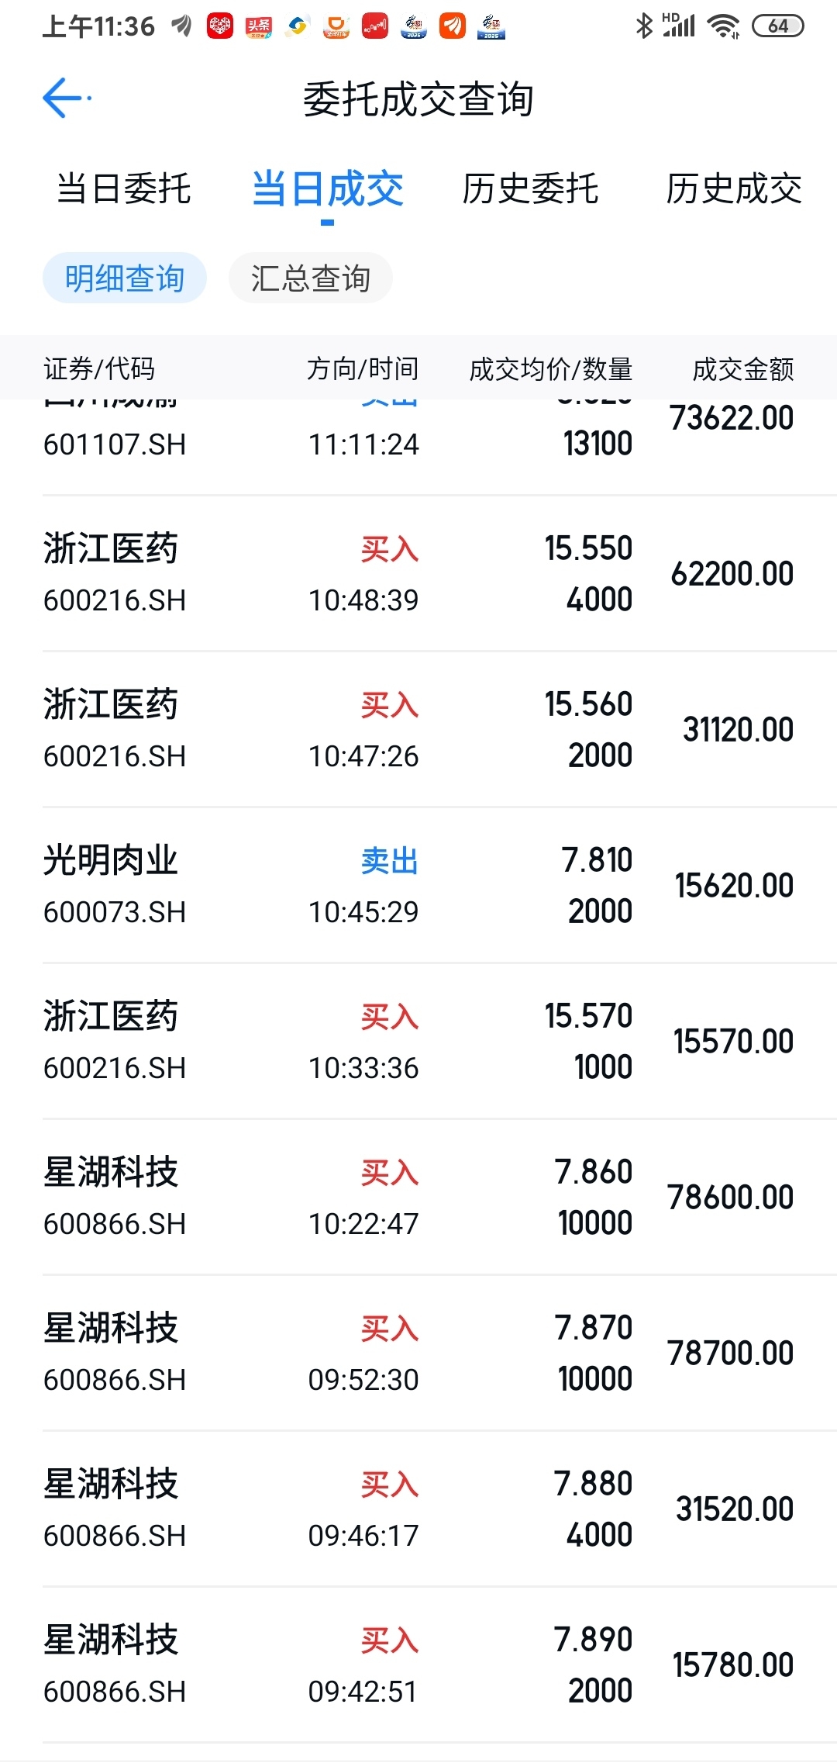Open 星湖科技 trade with amount 15780.00

(x=418, y=1665)
